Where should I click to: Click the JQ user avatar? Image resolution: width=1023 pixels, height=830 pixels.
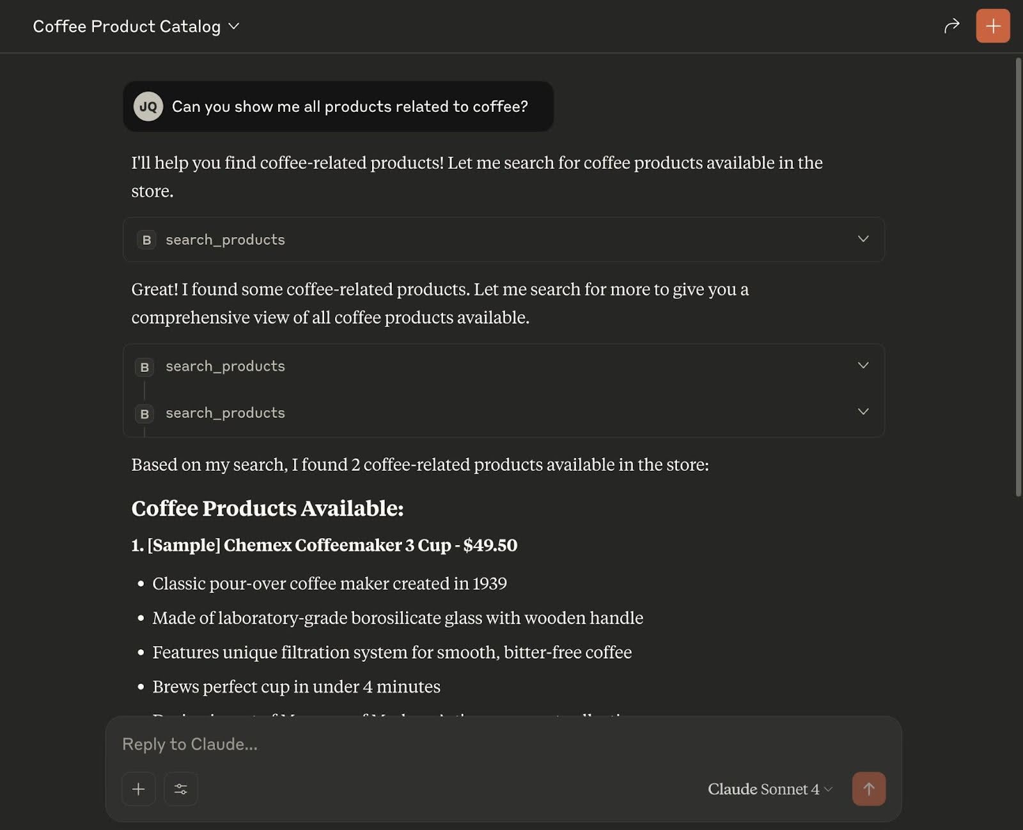(149, 106)
